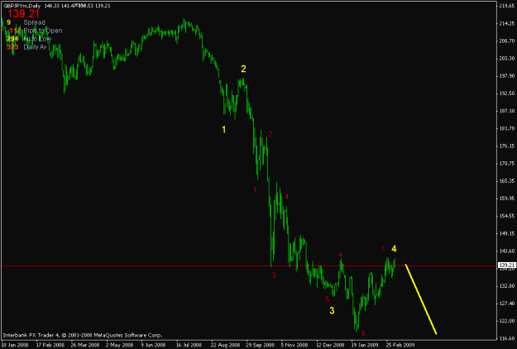Click the 214.25 price axis label
Screen dimensions: 517x349
coord(507,23)
